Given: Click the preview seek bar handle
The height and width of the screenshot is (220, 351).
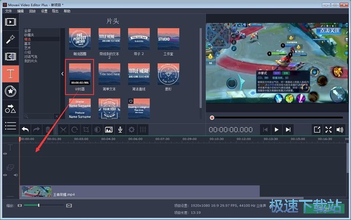Looking at the screenshot, I should point(212,117).
